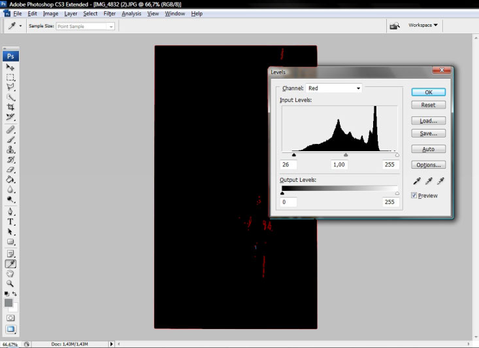Pick the gray point eyedropper in Levels

coord(429,181)
